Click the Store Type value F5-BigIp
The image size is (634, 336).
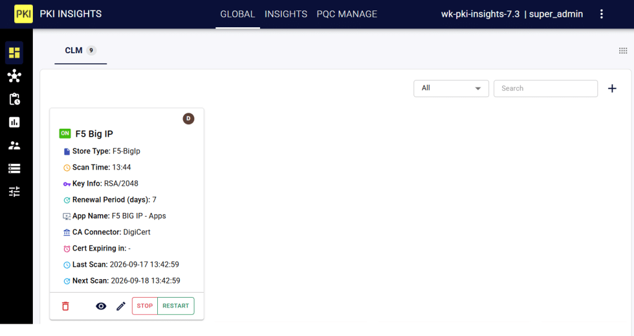[x=126, y=151]
